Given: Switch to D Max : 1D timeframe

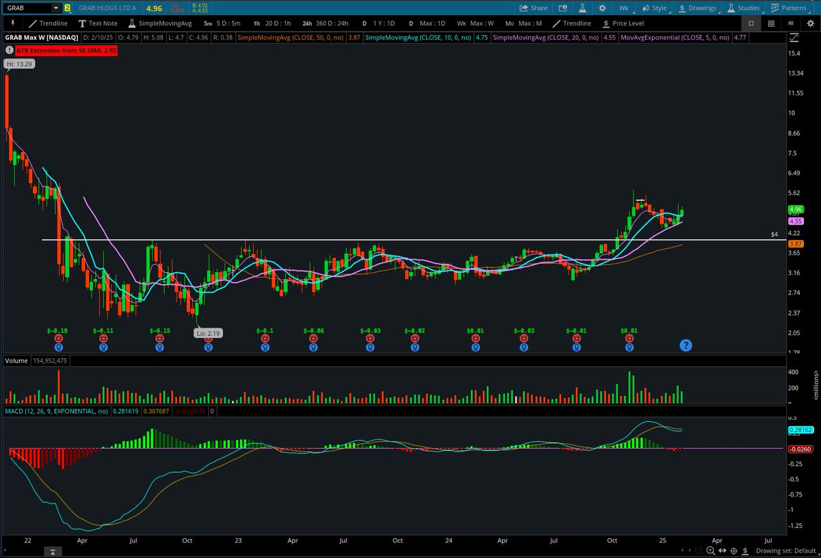Looking at the screenshot, I should (426, 23).
